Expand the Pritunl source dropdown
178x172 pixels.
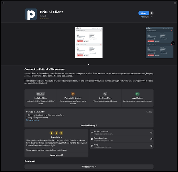point(152,17)
